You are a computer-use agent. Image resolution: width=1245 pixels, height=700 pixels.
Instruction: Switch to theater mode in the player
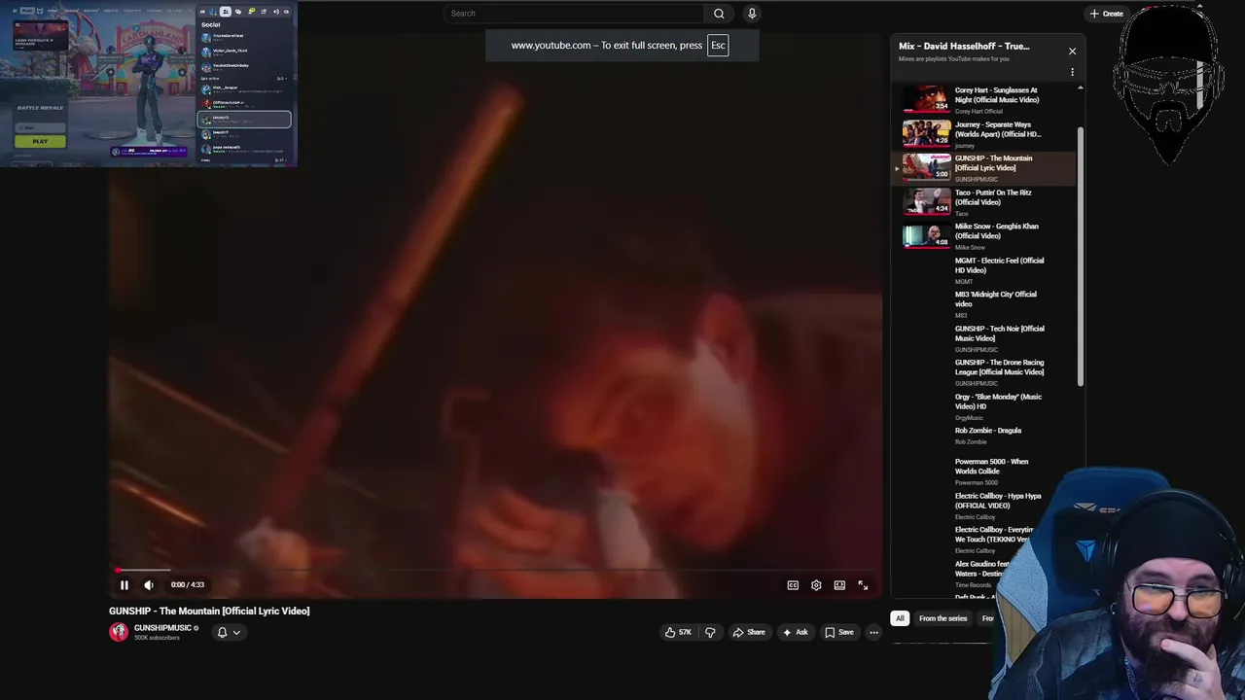[839, 585]
